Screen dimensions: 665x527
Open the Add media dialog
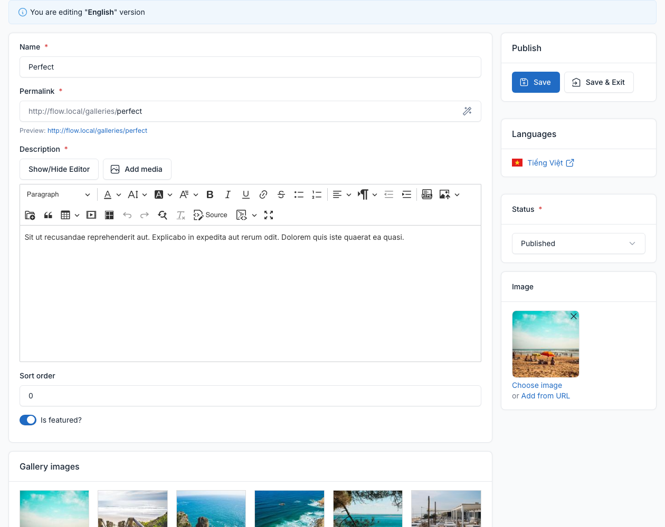pyautogui.click(x=137, y=169)
